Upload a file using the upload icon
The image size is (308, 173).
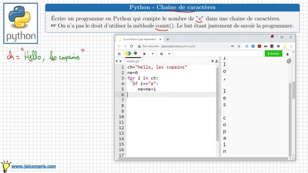[x=217, y=61]
